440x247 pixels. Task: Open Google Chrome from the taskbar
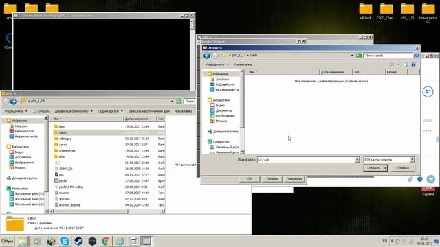coord(106,241)
